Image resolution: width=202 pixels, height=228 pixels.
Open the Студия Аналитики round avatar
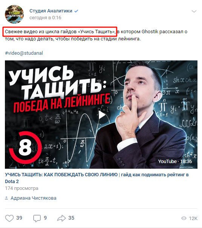point(14,14)
